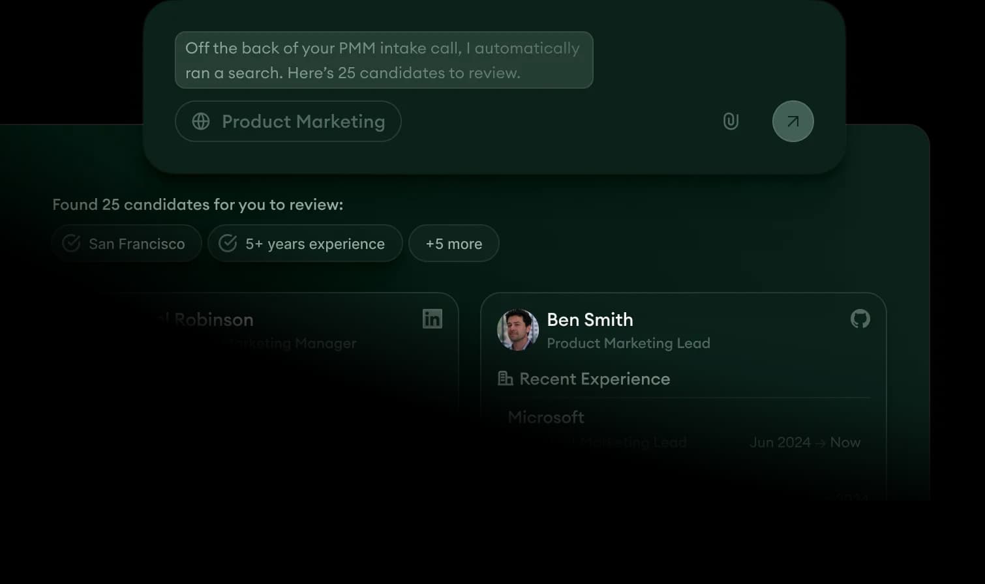Open Ben Smith's name link

(x=590, y=319)
